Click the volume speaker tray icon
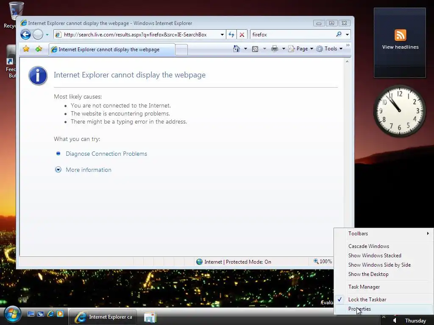The image size is (434, 325). point(395,321)
